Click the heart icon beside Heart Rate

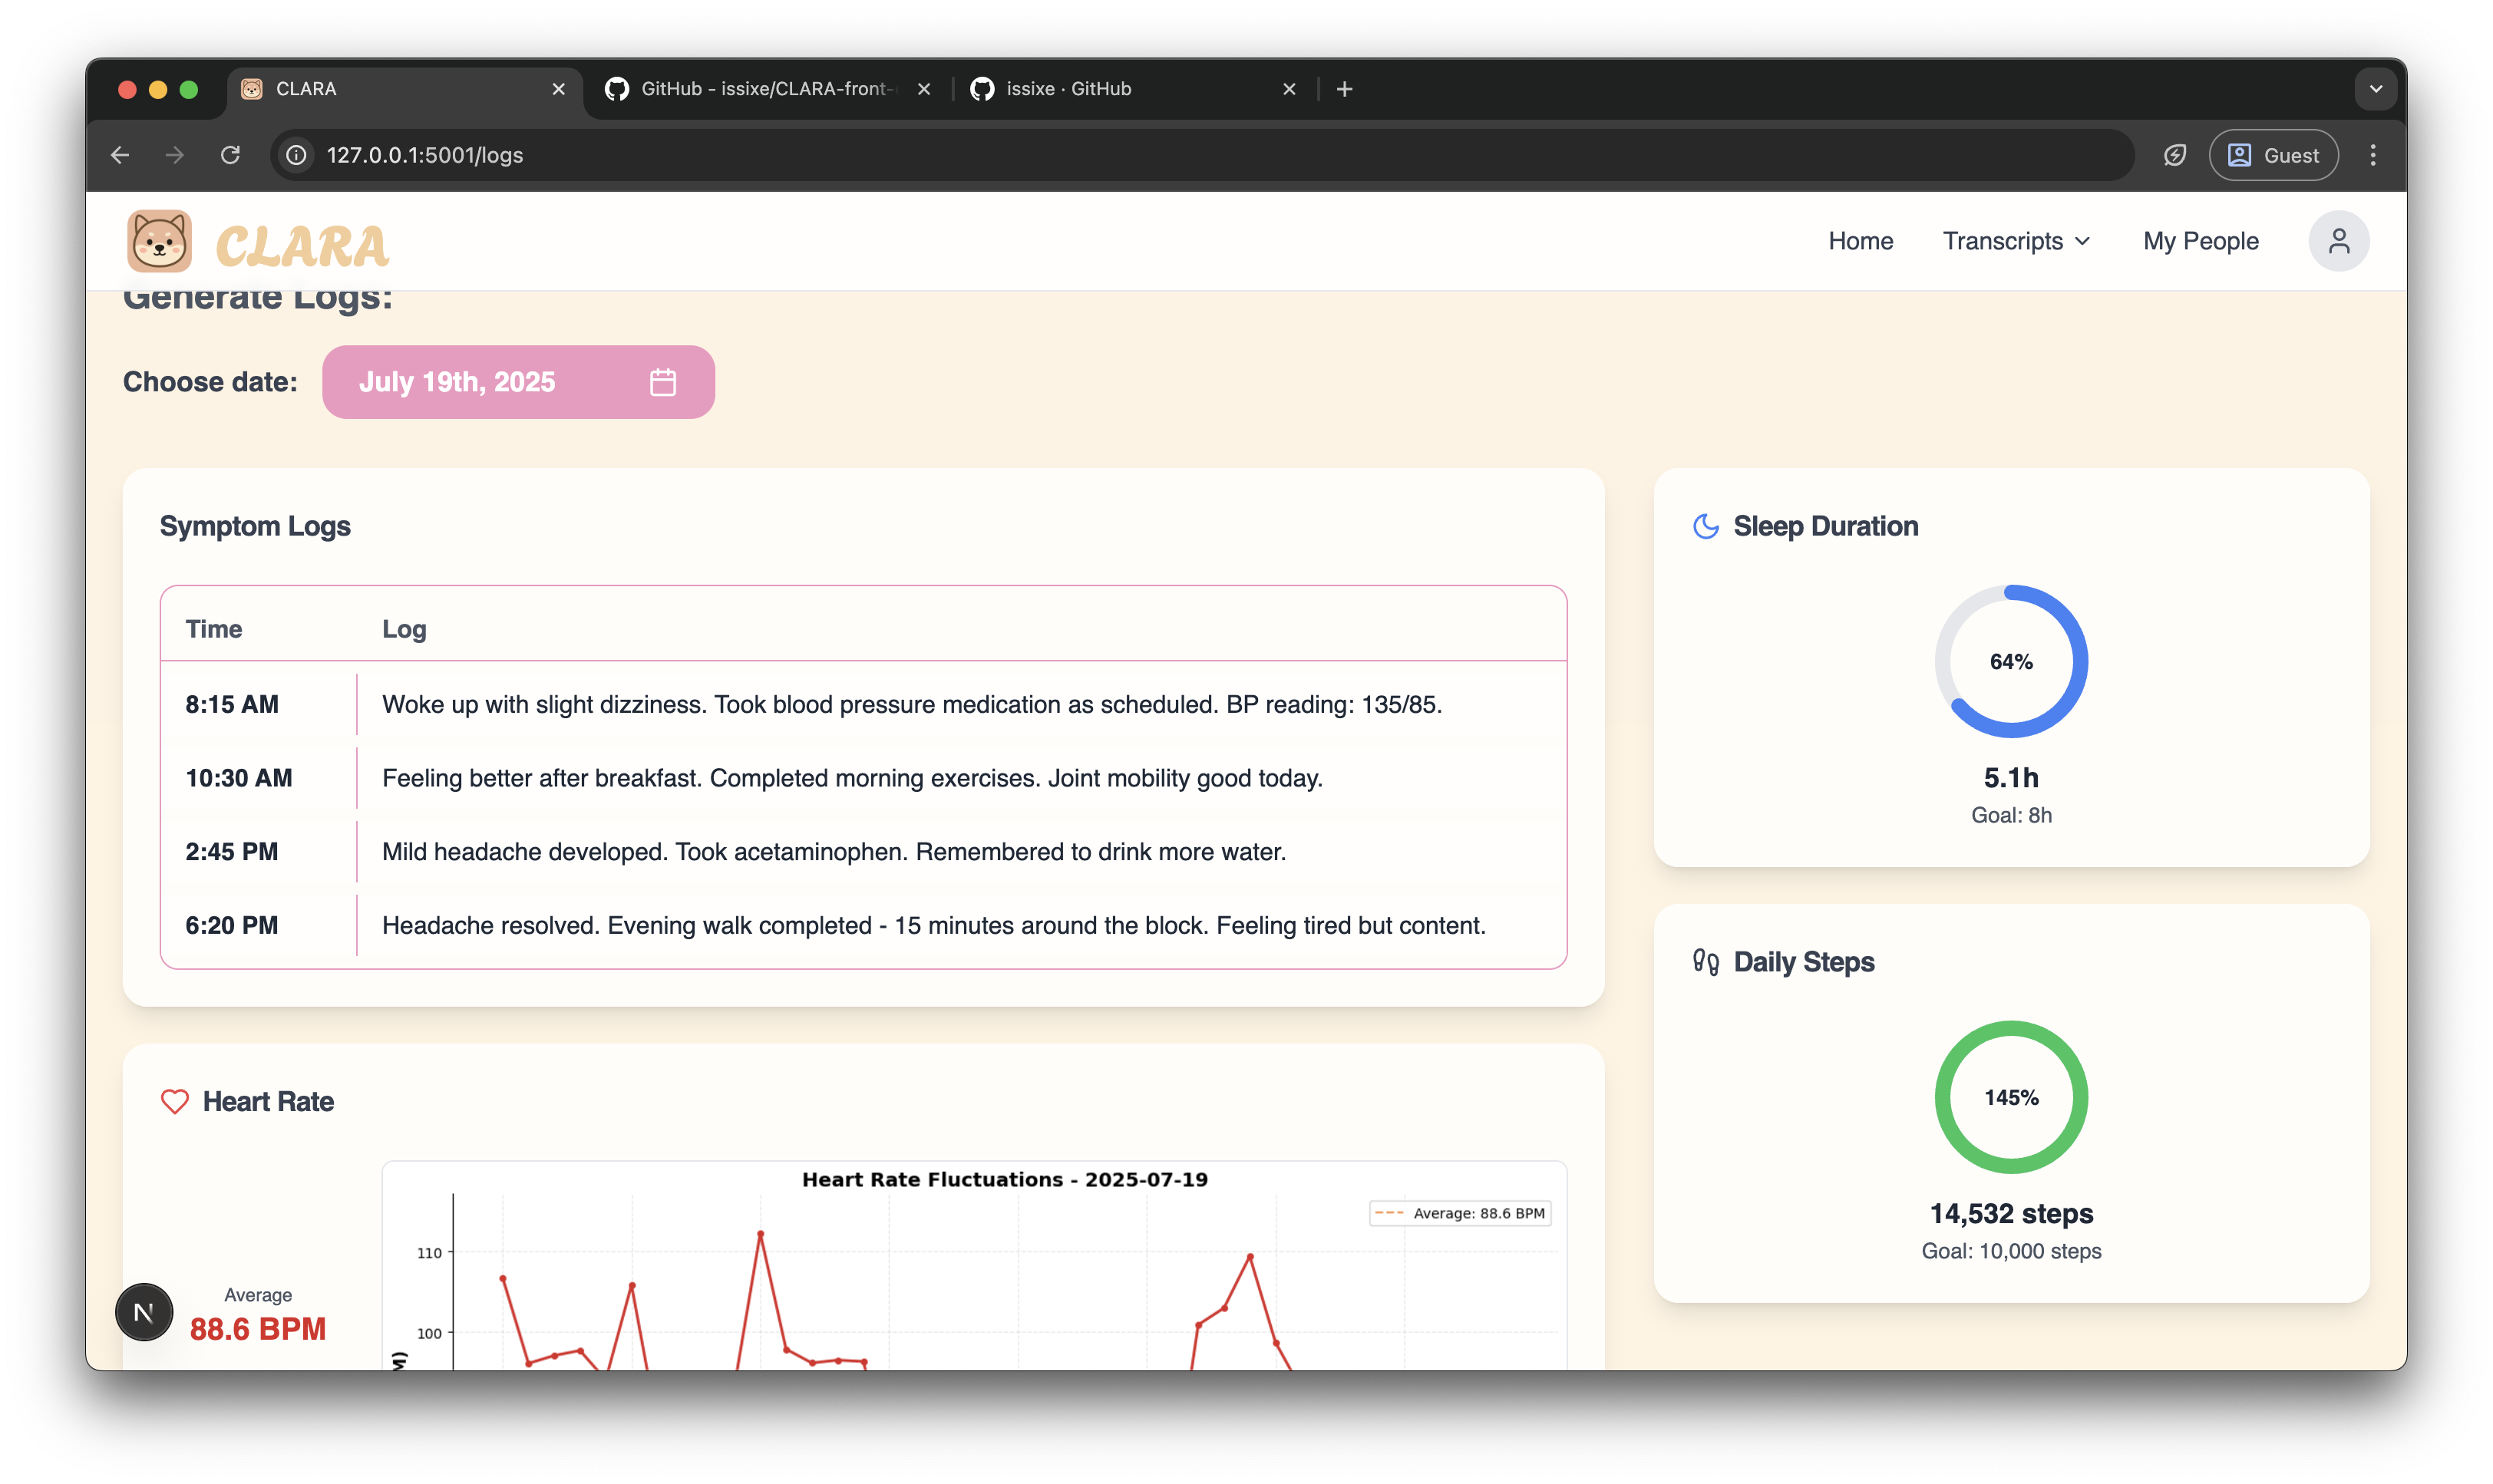point(175,1101)
